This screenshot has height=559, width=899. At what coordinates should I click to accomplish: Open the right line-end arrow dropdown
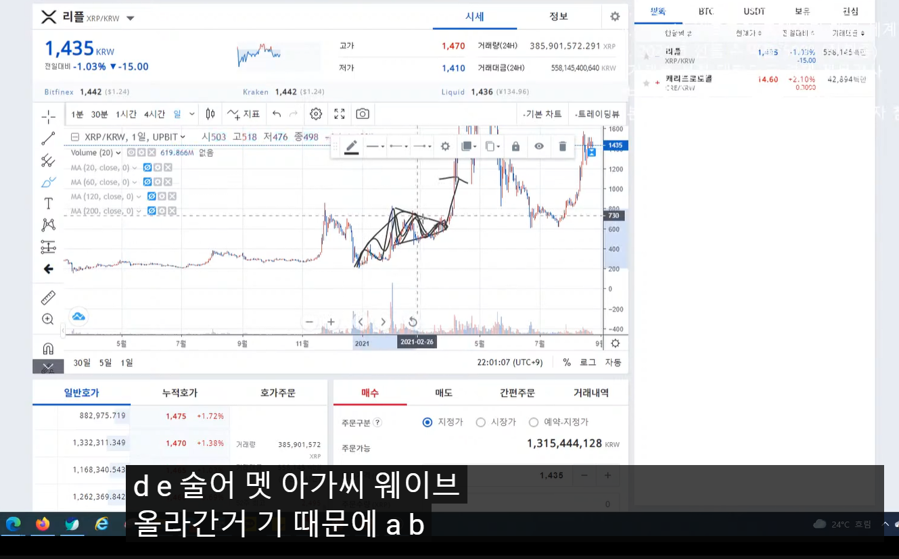click(x=422, y=146)
